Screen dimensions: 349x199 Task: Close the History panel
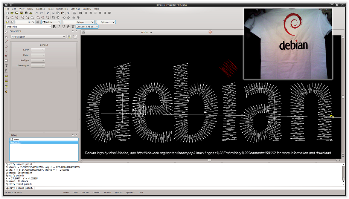tap(76, 135)
